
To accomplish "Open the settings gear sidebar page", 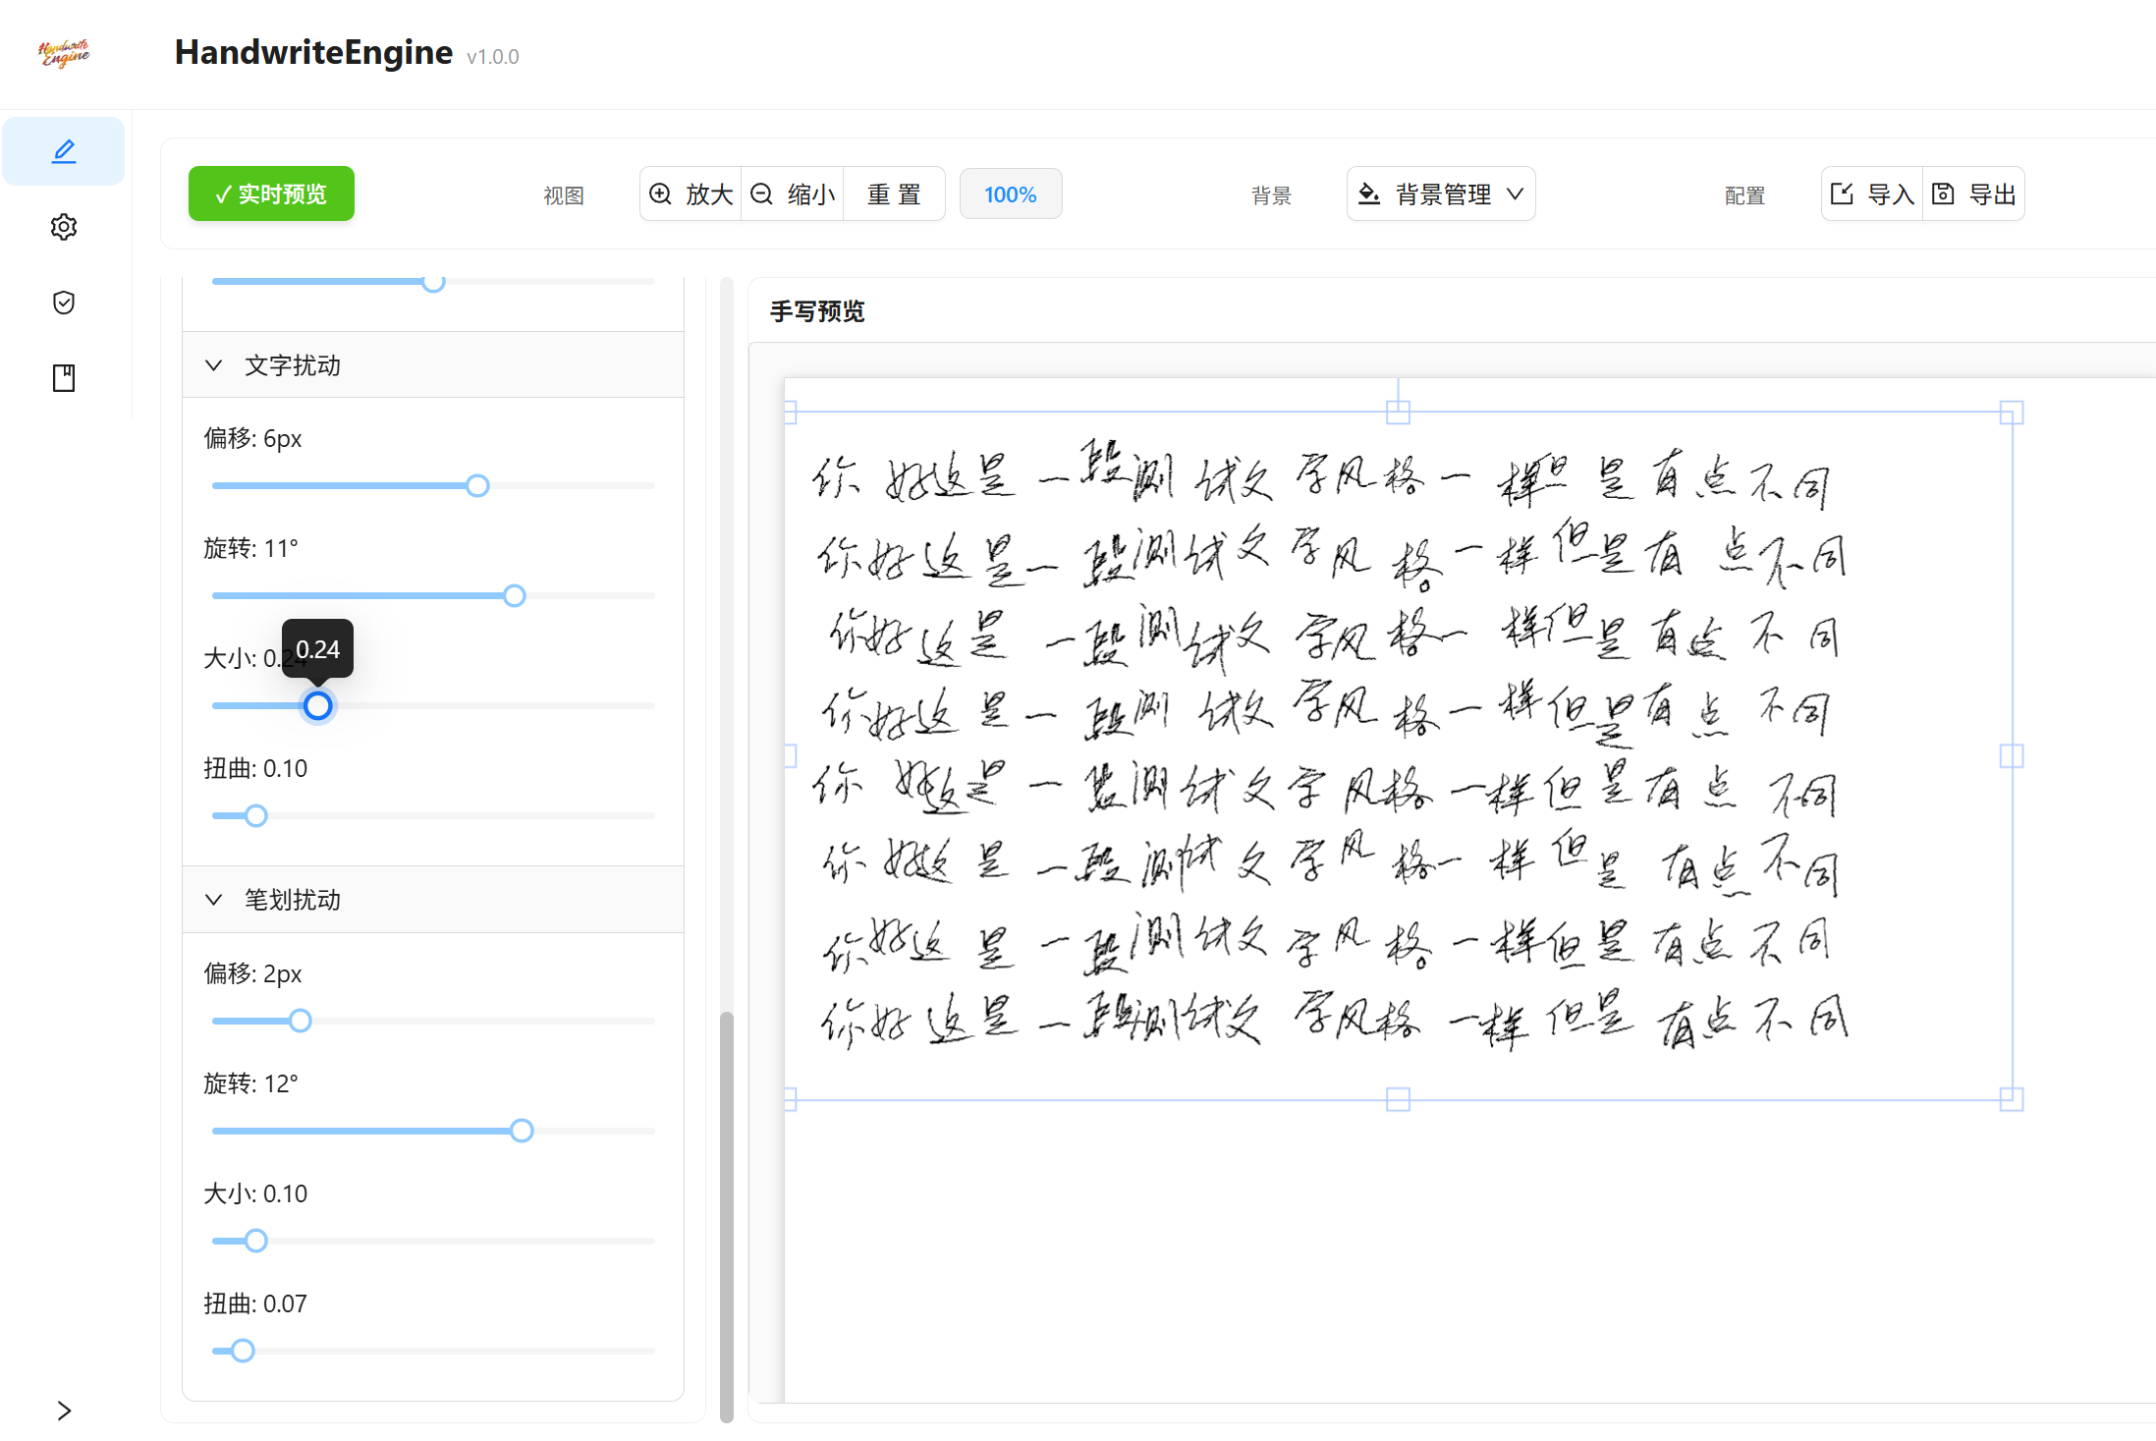I will tap(64, 227).
